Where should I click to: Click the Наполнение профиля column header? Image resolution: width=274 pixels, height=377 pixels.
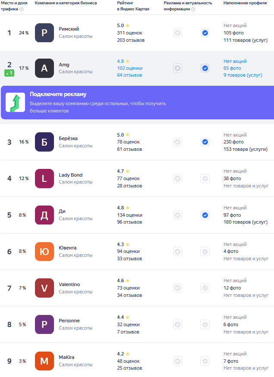coord(245,3)
